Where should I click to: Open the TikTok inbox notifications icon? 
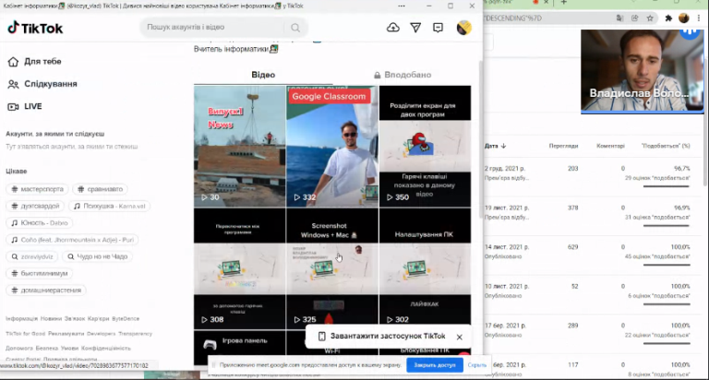[x=438, y=28]
